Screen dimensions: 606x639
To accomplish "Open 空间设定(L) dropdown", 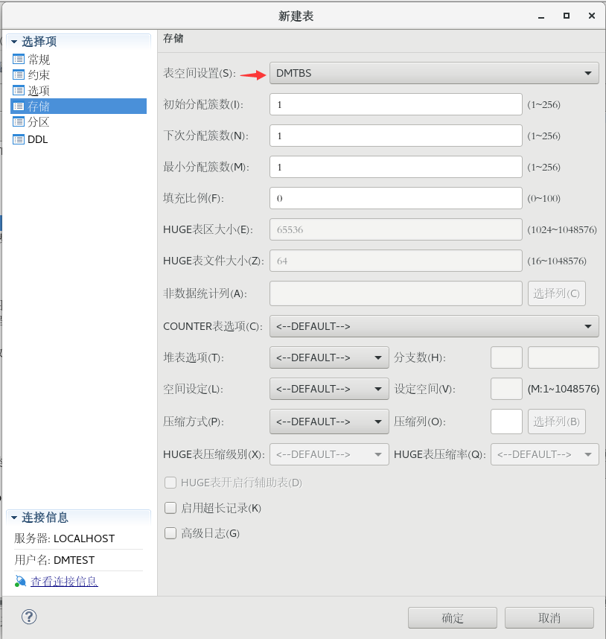I will click(329, 390).
